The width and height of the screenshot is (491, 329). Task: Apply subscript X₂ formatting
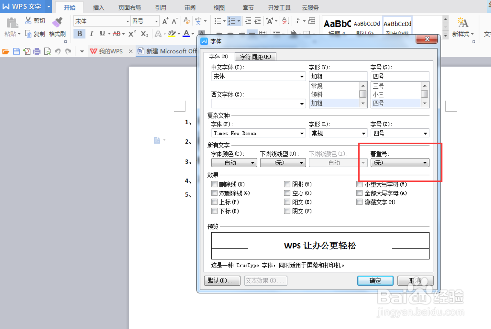tap(144, 33)
